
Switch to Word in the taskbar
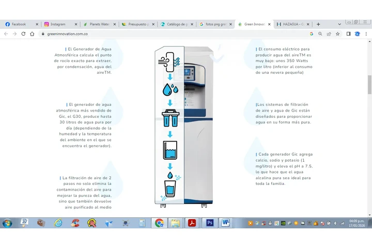(x=225, y=223)
